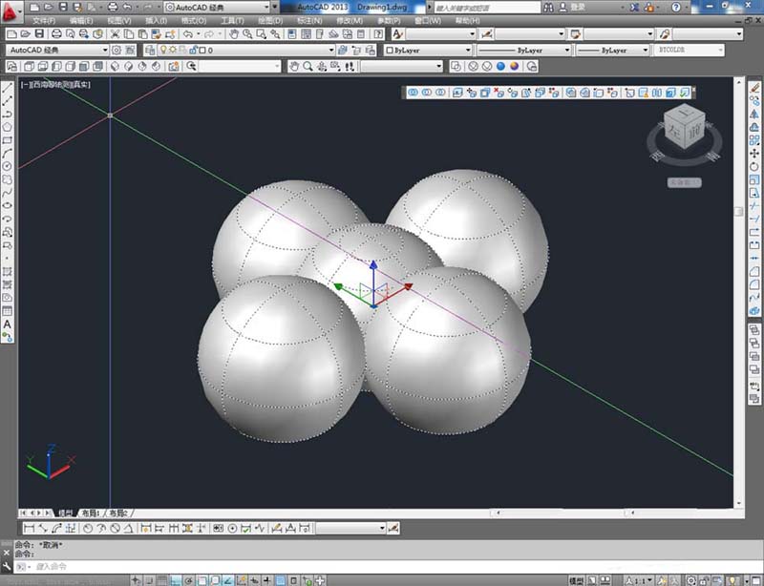The height and width of the screenshot is (586, 764).
Task: Select the Line tool in Draw toolbar
Action: [x=7, y=88]
